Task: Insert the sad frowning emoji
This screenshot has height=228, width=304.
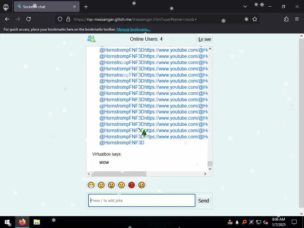Action: point(121,185)
